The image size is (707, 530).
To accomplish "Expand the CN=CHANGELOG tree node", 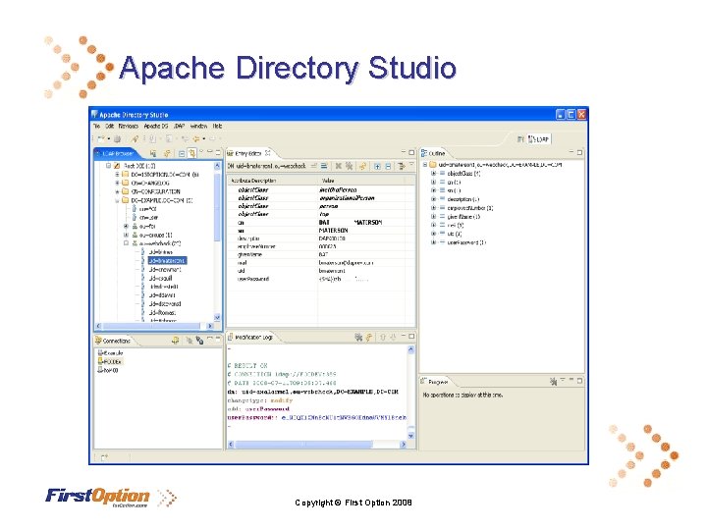I will (117, 183).
